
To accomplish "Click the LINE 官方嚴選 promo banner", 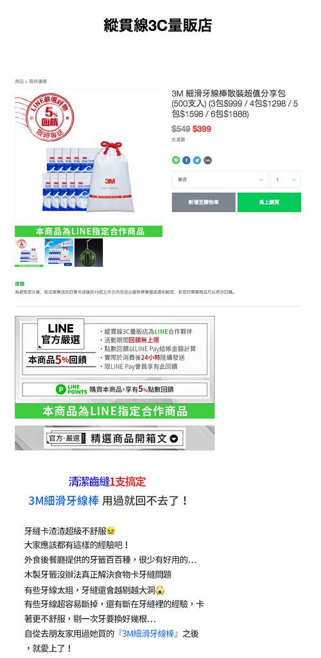I will click(115, 367).
